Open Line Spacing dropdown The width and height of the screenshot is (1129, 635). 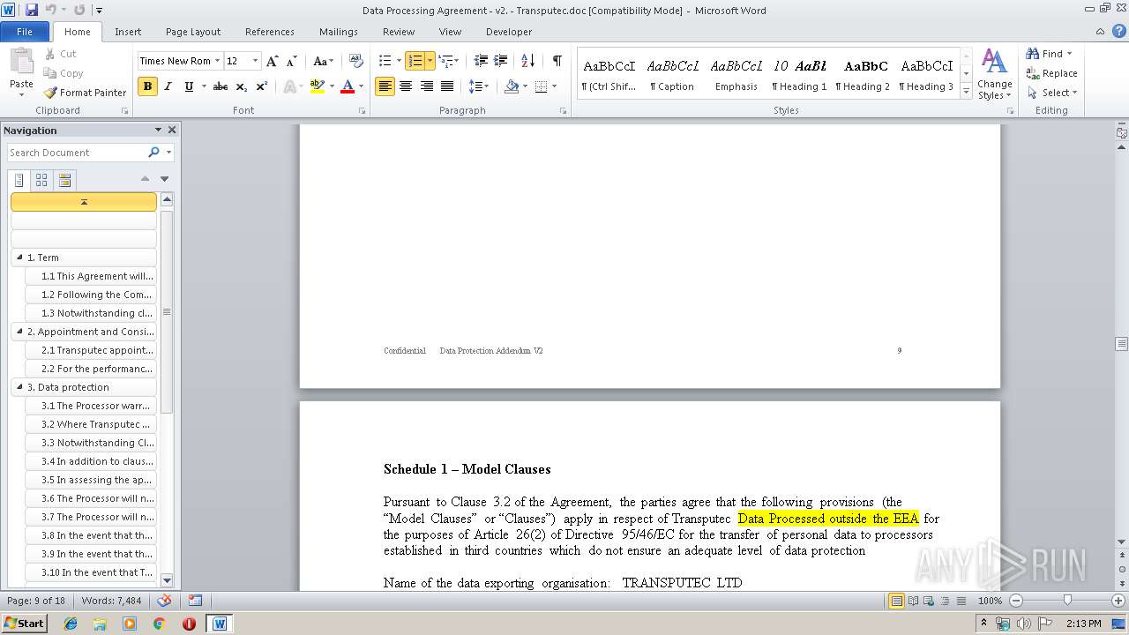[x=478, y=86]
